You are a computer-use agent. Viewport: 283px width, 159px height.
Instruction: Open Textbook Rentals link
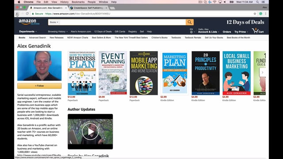(x=193, y=38)
